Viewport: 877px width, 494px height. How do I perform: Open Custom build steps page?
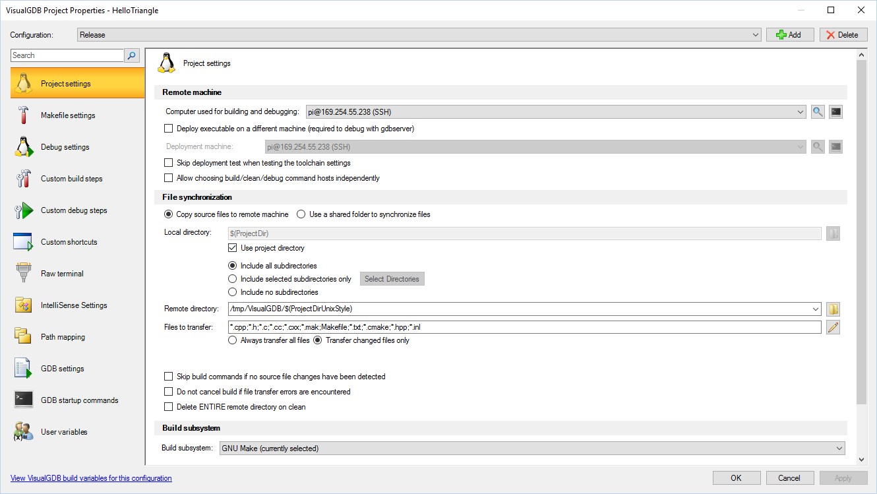coord(78,179)
